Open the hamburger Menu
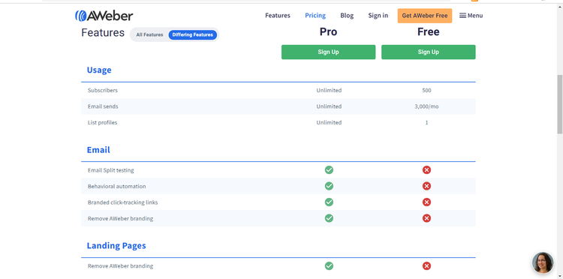The image size is (563, 279). (471, 16)
